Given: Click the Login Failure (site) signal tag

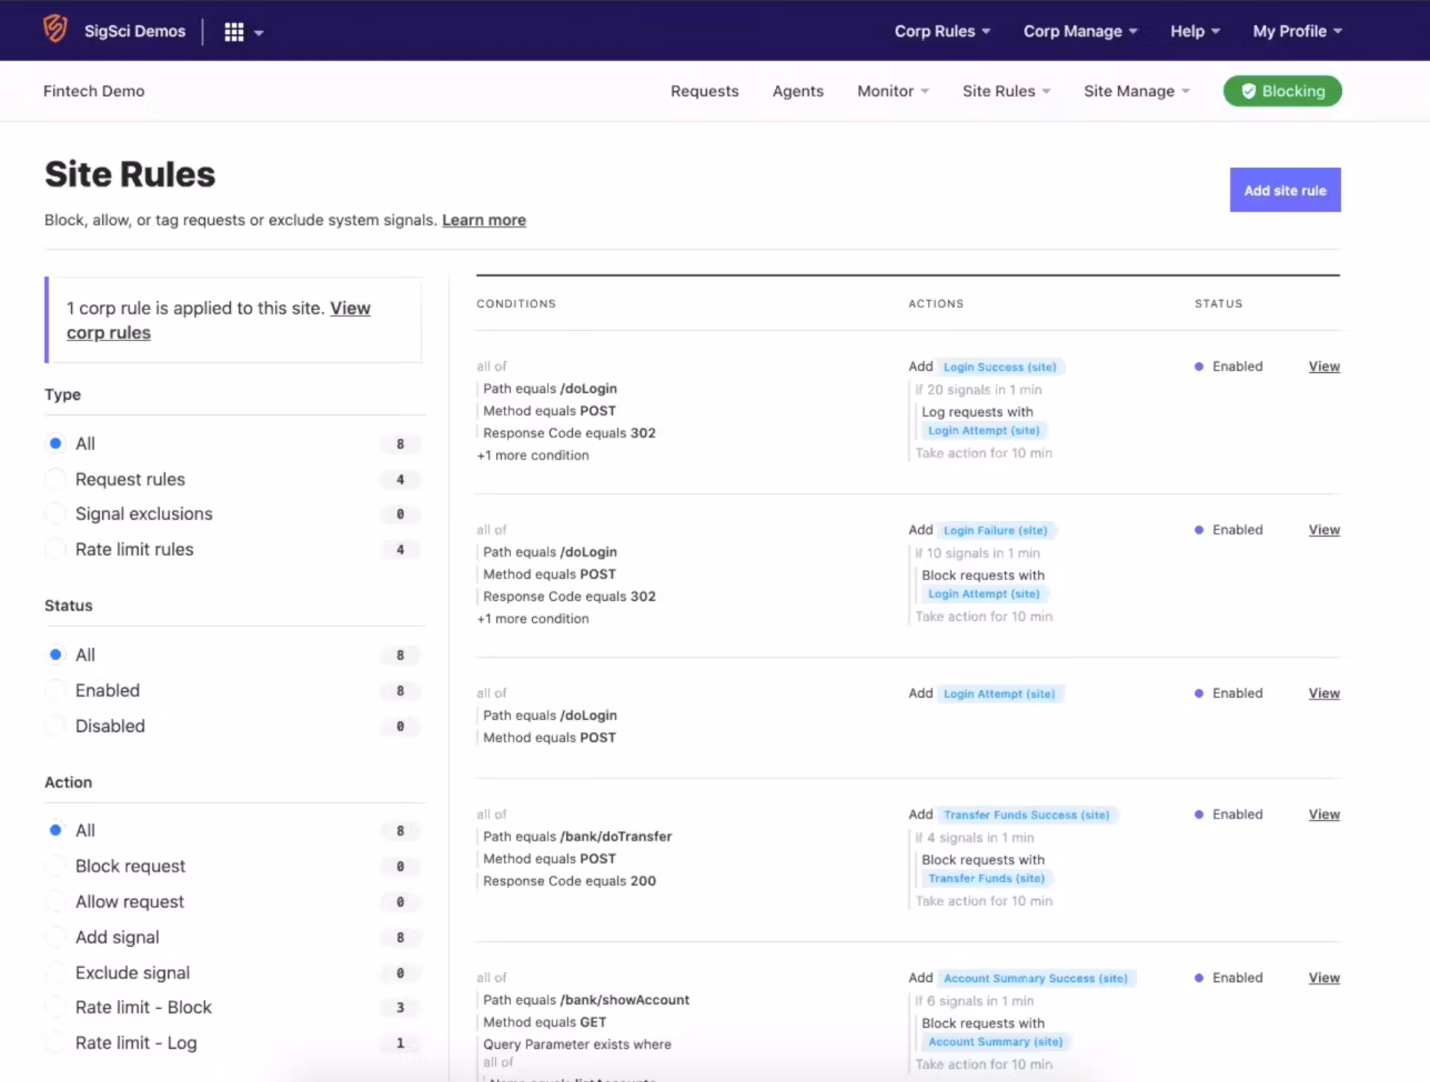Looking at the screenshot, I should tap(995, 531).
